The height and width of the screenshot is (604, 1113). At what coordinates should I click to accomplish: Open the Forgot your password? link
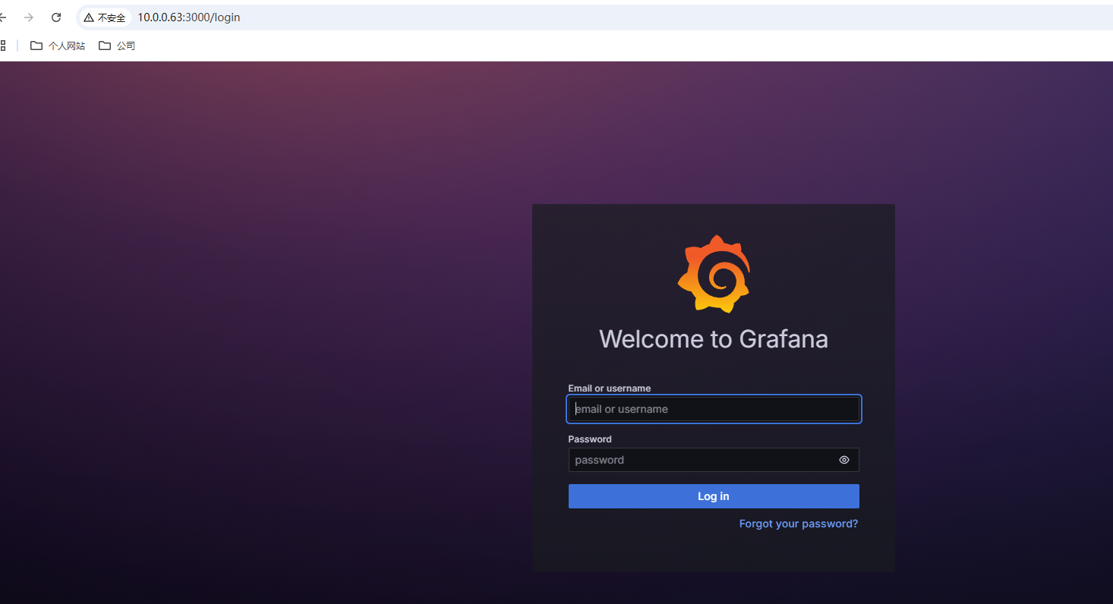click(x=798, y=524)
